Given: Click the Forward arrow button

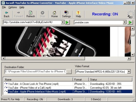Looking at the screenshot, I should (18, 14).
